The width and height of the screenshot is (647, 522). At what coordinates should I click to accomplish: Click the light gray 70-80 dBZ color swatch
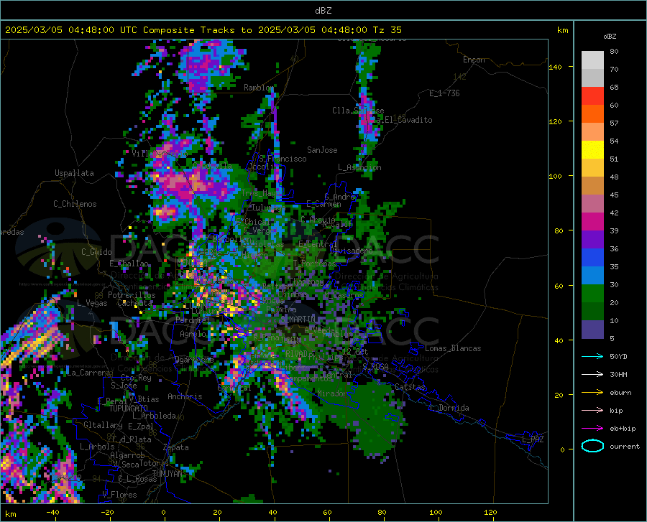click(x=592, y=60)
